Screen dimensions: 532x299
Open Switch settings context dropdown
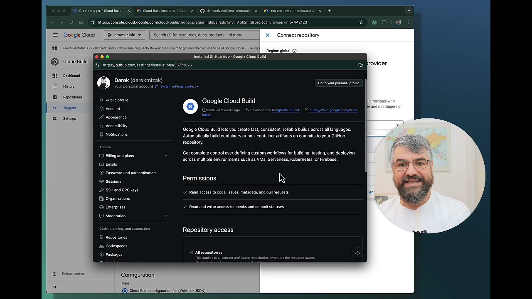tap(179, 86)
